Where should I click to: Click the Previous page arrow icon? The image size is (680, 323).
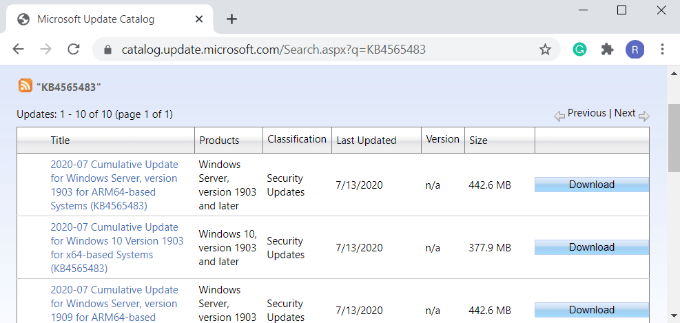(559, 116)
